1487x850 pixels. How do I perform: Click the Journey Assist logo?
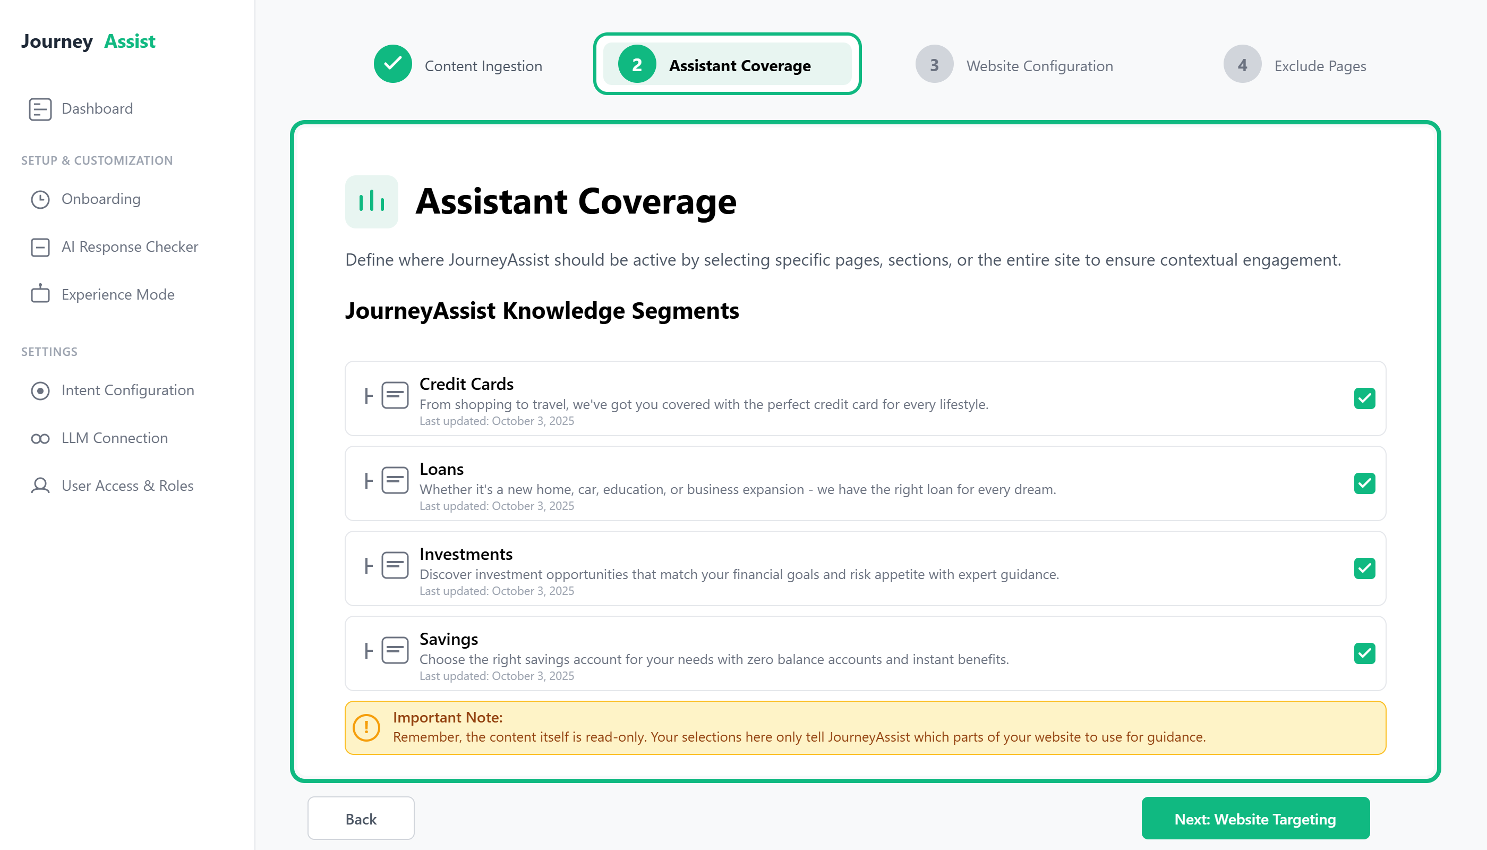click(x=88, y=41)
